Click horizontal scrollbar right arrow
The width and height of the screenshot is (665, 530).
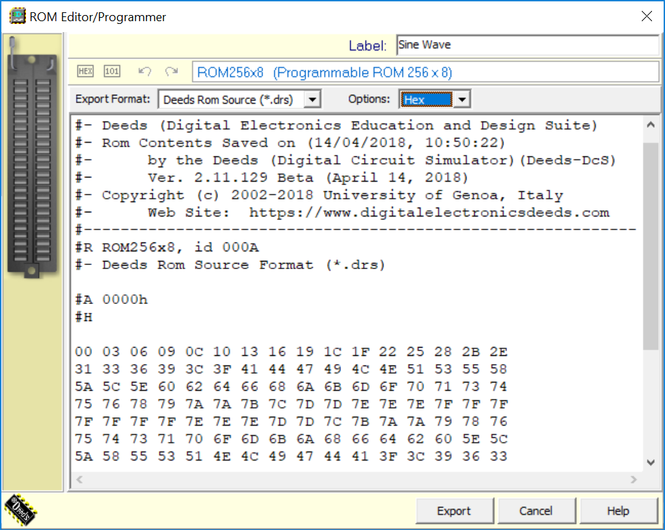click(x=634, y=479)
